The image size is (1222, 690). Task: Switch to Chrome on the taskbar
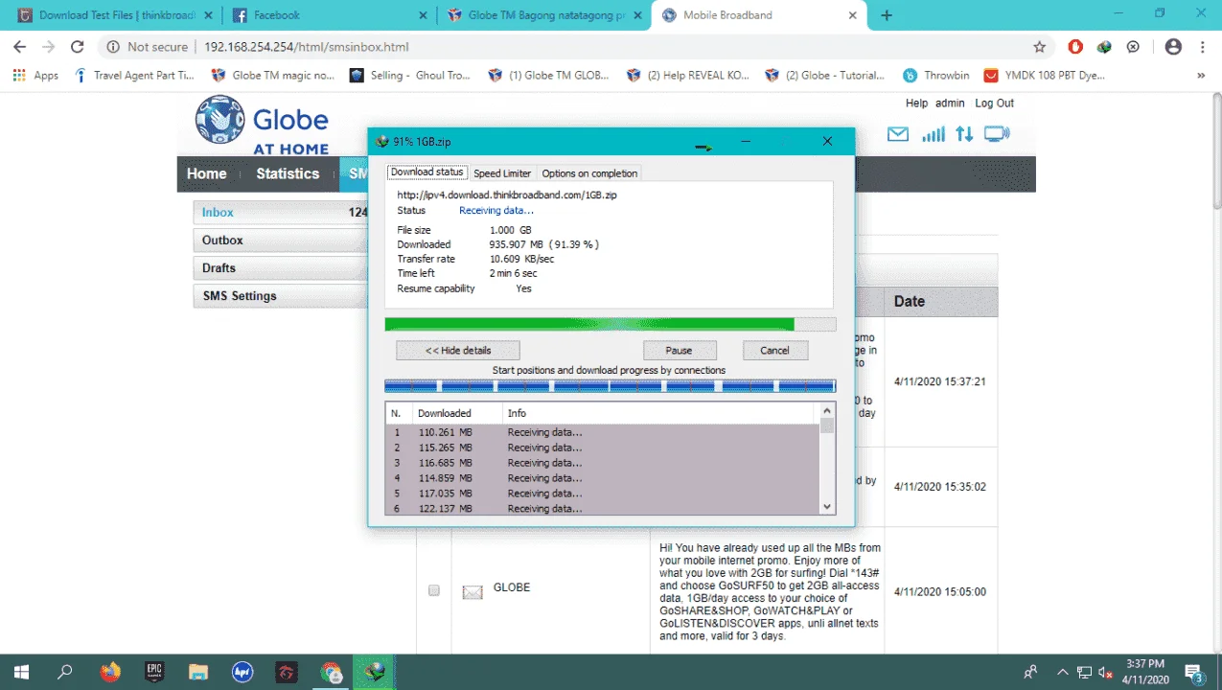point(332,673)
